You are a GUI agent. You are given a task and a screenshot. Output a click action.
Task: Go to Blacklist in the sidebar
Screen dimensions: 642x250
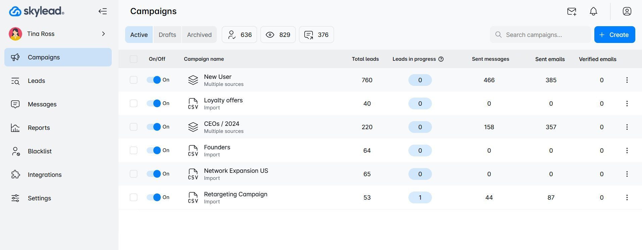(58, 151)
